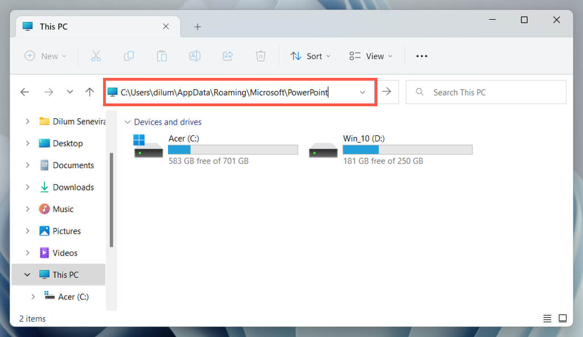Switch to large thumbnails view icon
This screenshot has height=337, width=583.
563,318
